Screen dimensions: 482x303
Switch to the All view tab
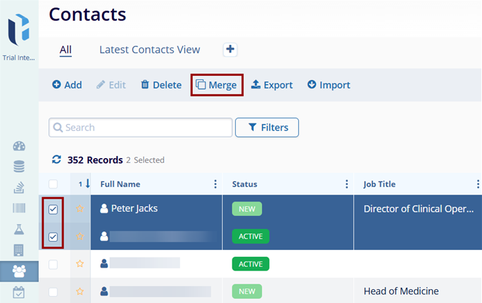click(x=66, y=50)
